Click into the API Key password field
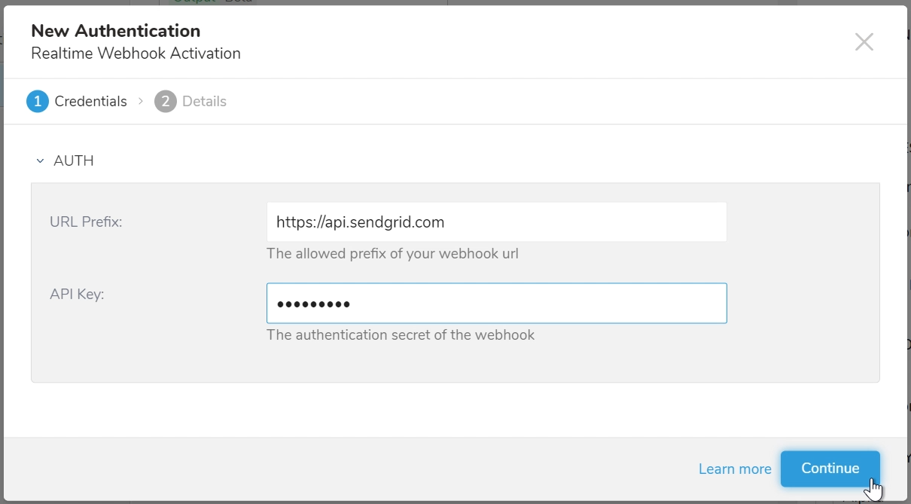Viewport: 911px width, 504px height. tap(496, 304)
